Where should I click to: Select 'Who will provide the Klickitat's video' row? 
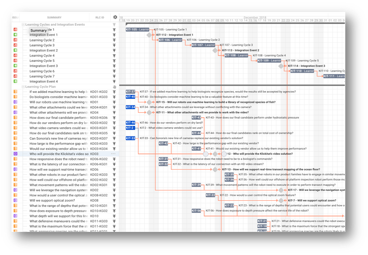point(65,154)
